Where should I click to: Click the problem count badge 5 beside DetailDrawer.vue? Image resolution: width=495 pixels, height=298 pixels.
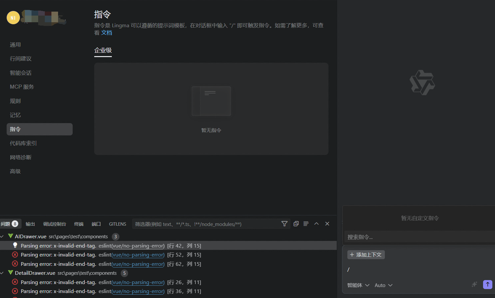click(x=124, y=273)
